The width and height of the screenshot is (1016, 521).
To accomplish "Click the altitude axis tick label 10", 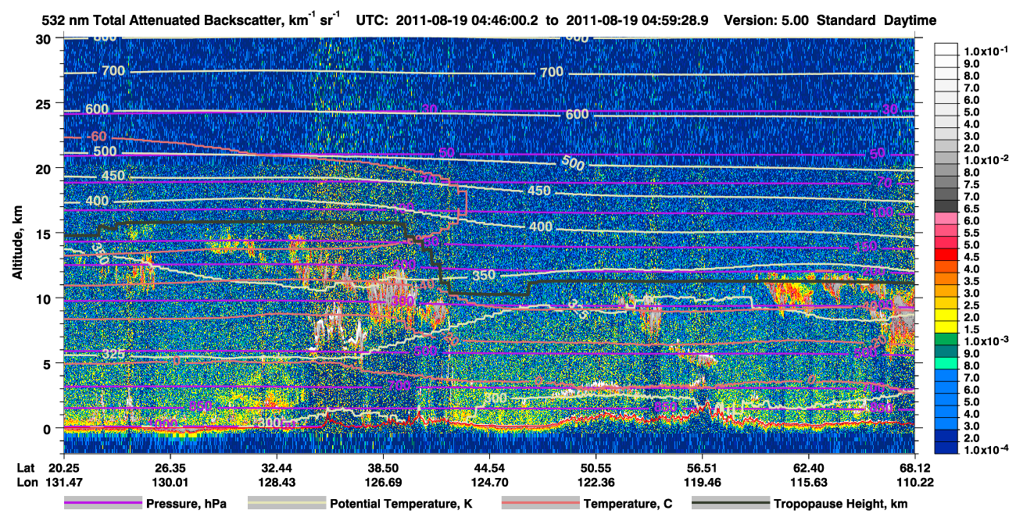I will click(43, 298).
